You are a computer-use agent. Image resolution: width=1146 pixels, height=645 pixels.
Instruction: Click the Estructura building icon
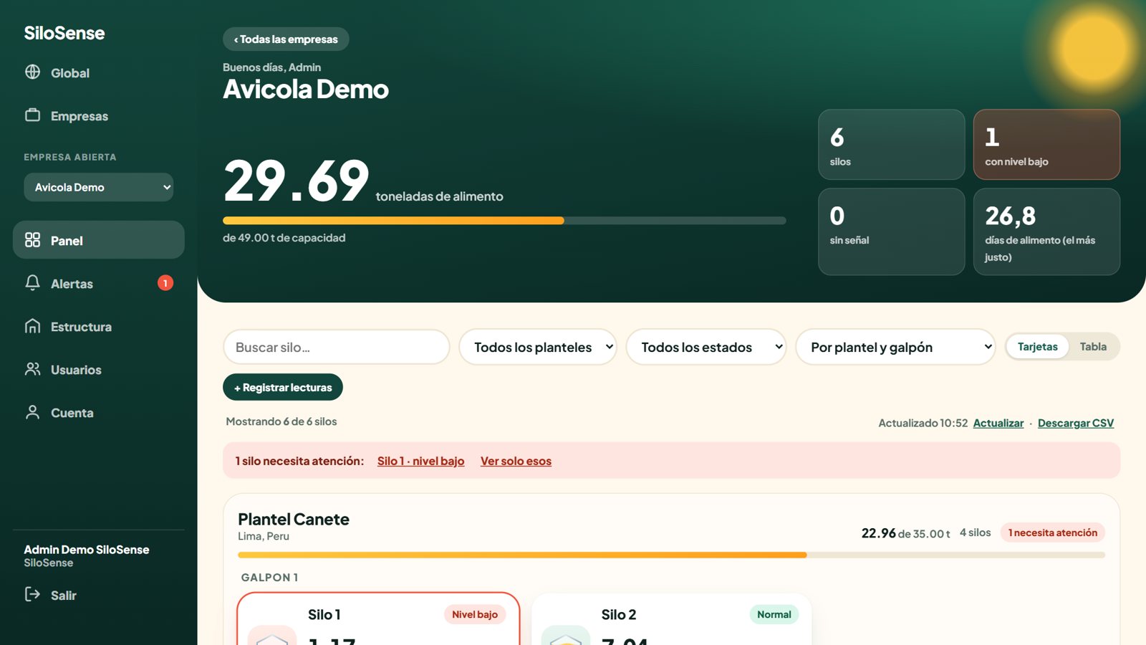(x=32, y=326)
